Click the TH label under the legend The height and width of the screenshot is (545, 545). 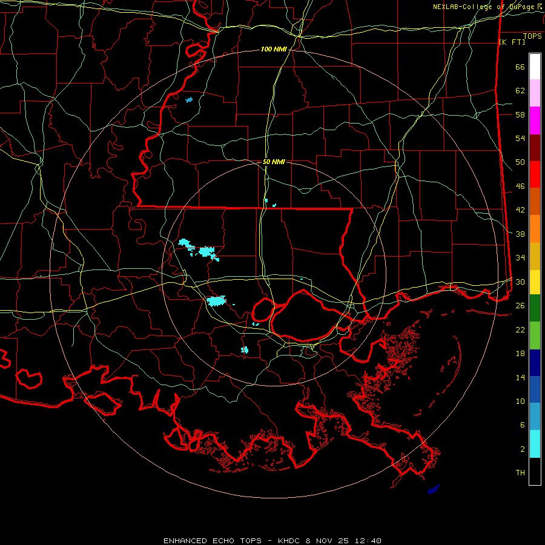(520, 473)
